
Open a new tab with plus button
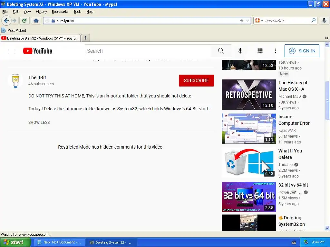click(x=85, y=38)
